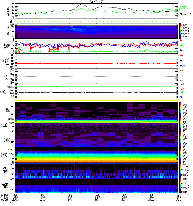Select the black Ni legend label

click(x=181, y=61)
